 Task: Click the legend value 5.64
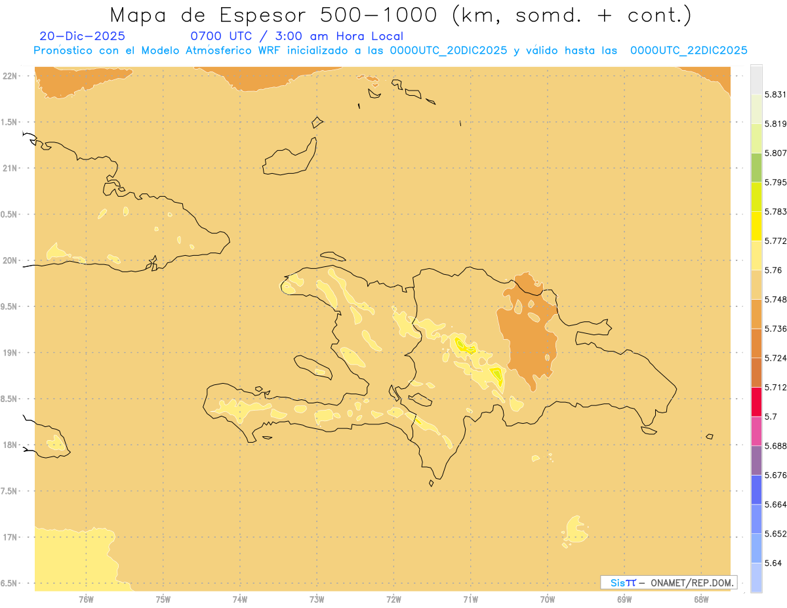(773, 563)
